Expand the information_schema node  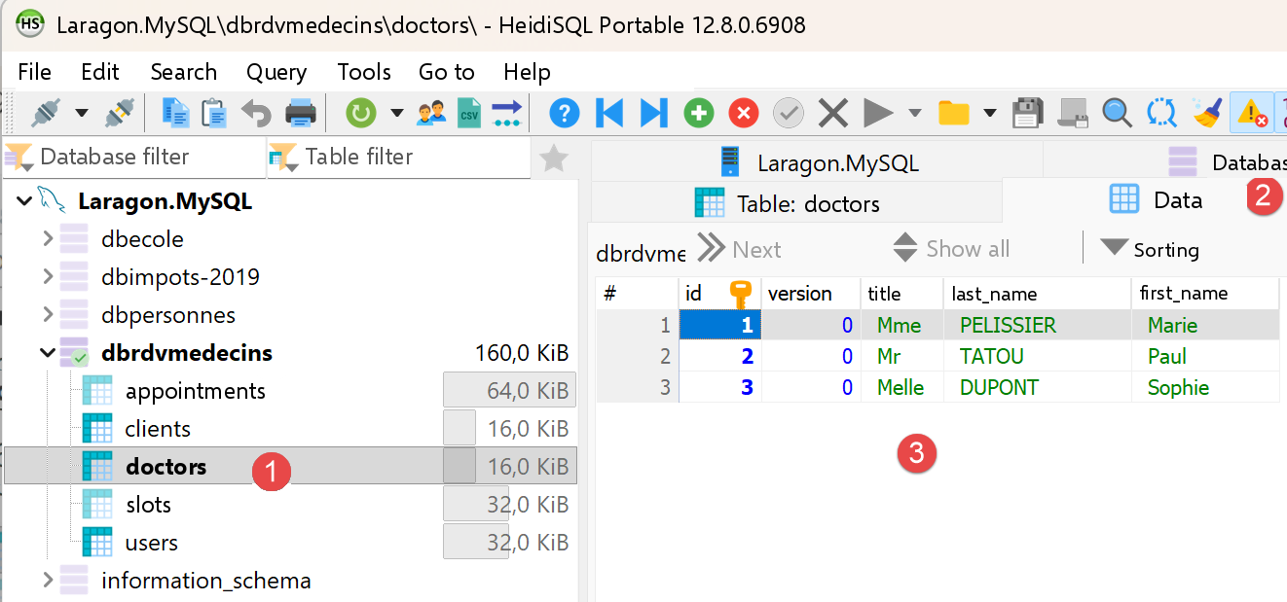click(x=48, y=581)
